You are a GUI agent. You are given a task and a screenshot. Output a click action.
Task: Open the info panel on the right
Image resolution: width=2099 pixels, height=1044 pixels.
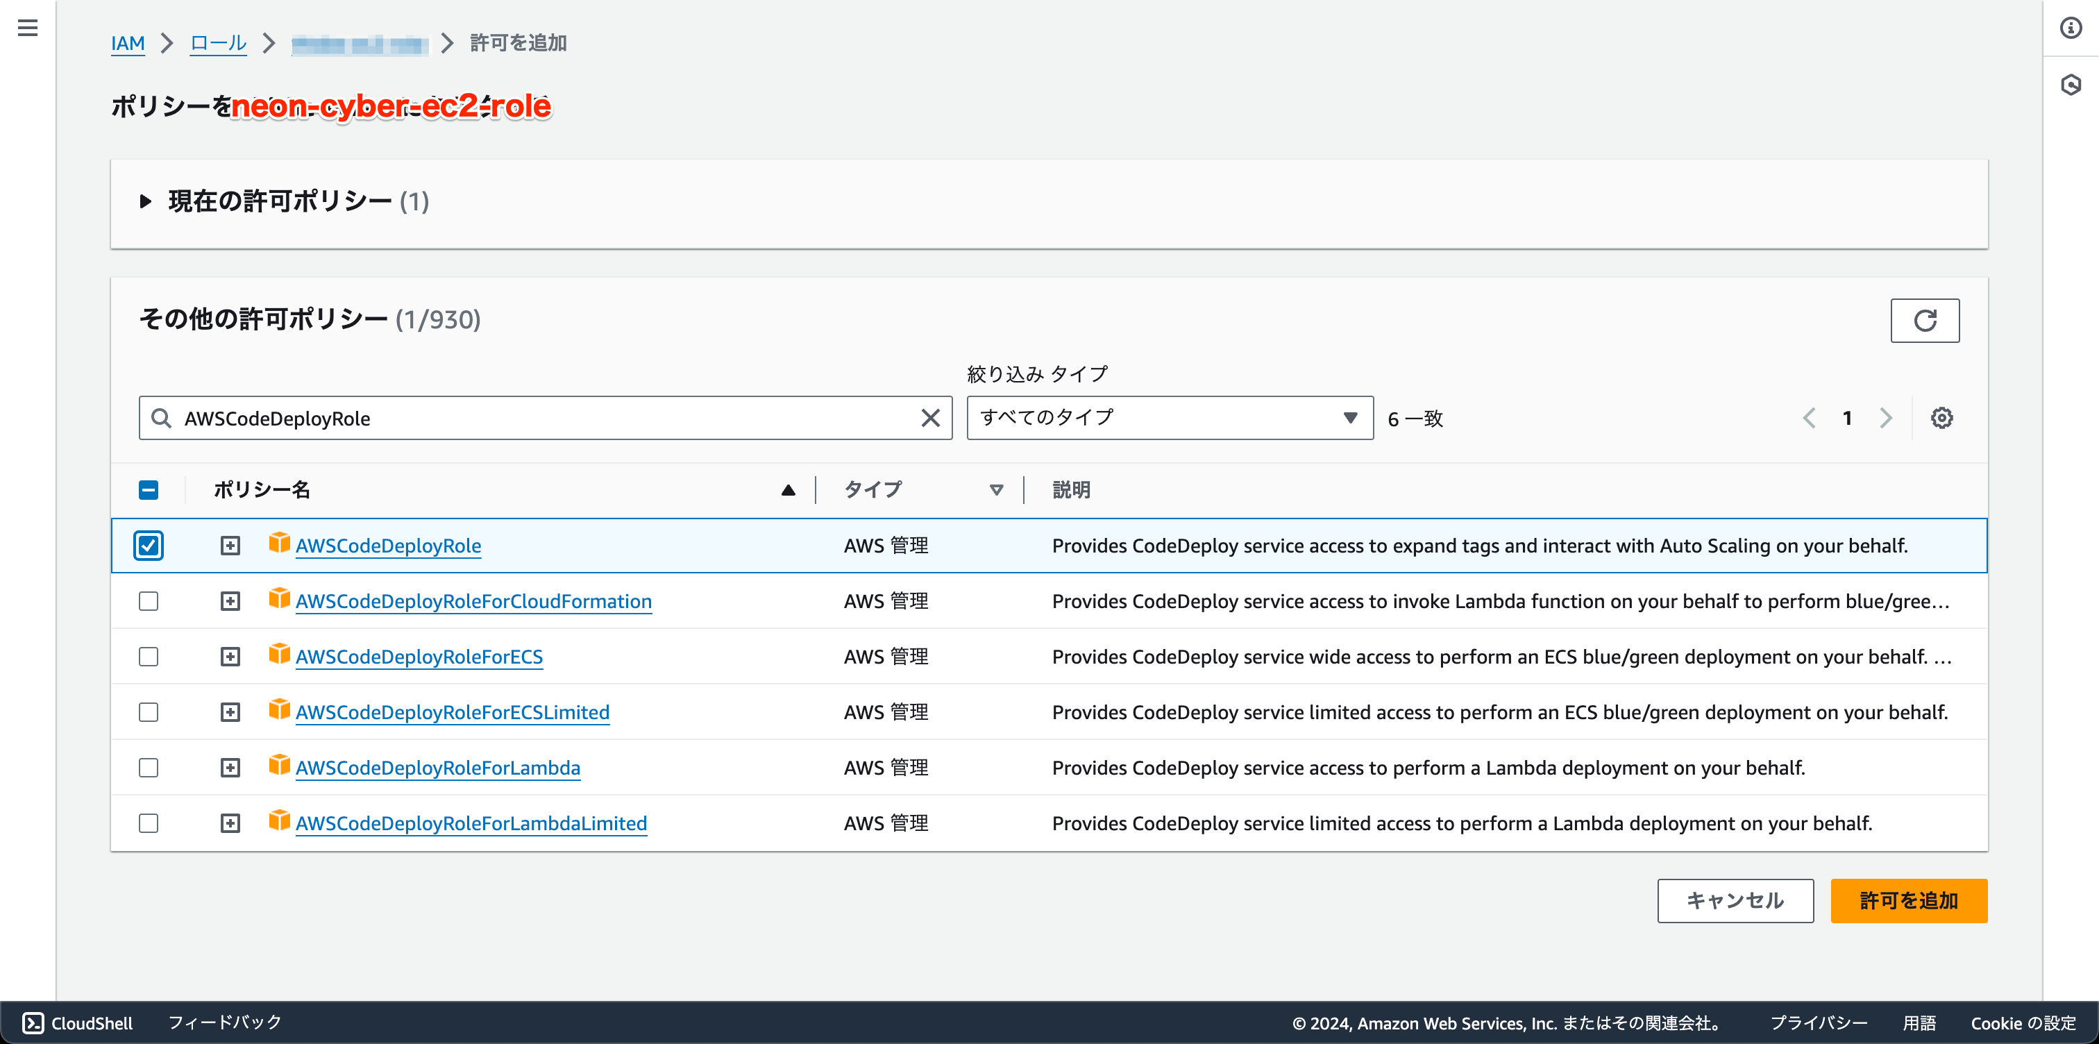pyautogui.click(x=2072, y=28)
